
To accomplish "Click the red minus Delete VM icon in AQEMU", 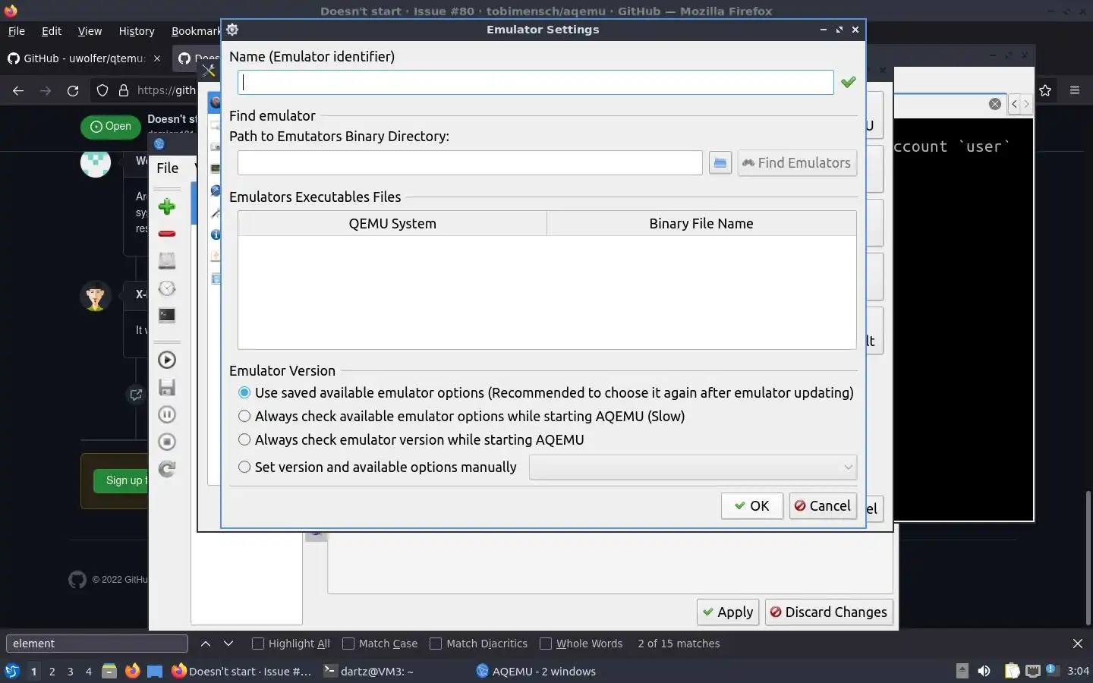I will tap(167, 234).
